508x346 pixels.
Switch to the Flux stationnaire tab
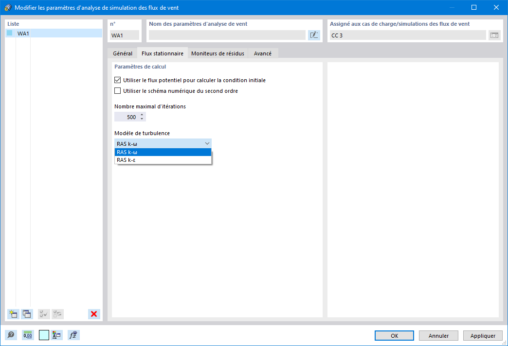(163, 53)
